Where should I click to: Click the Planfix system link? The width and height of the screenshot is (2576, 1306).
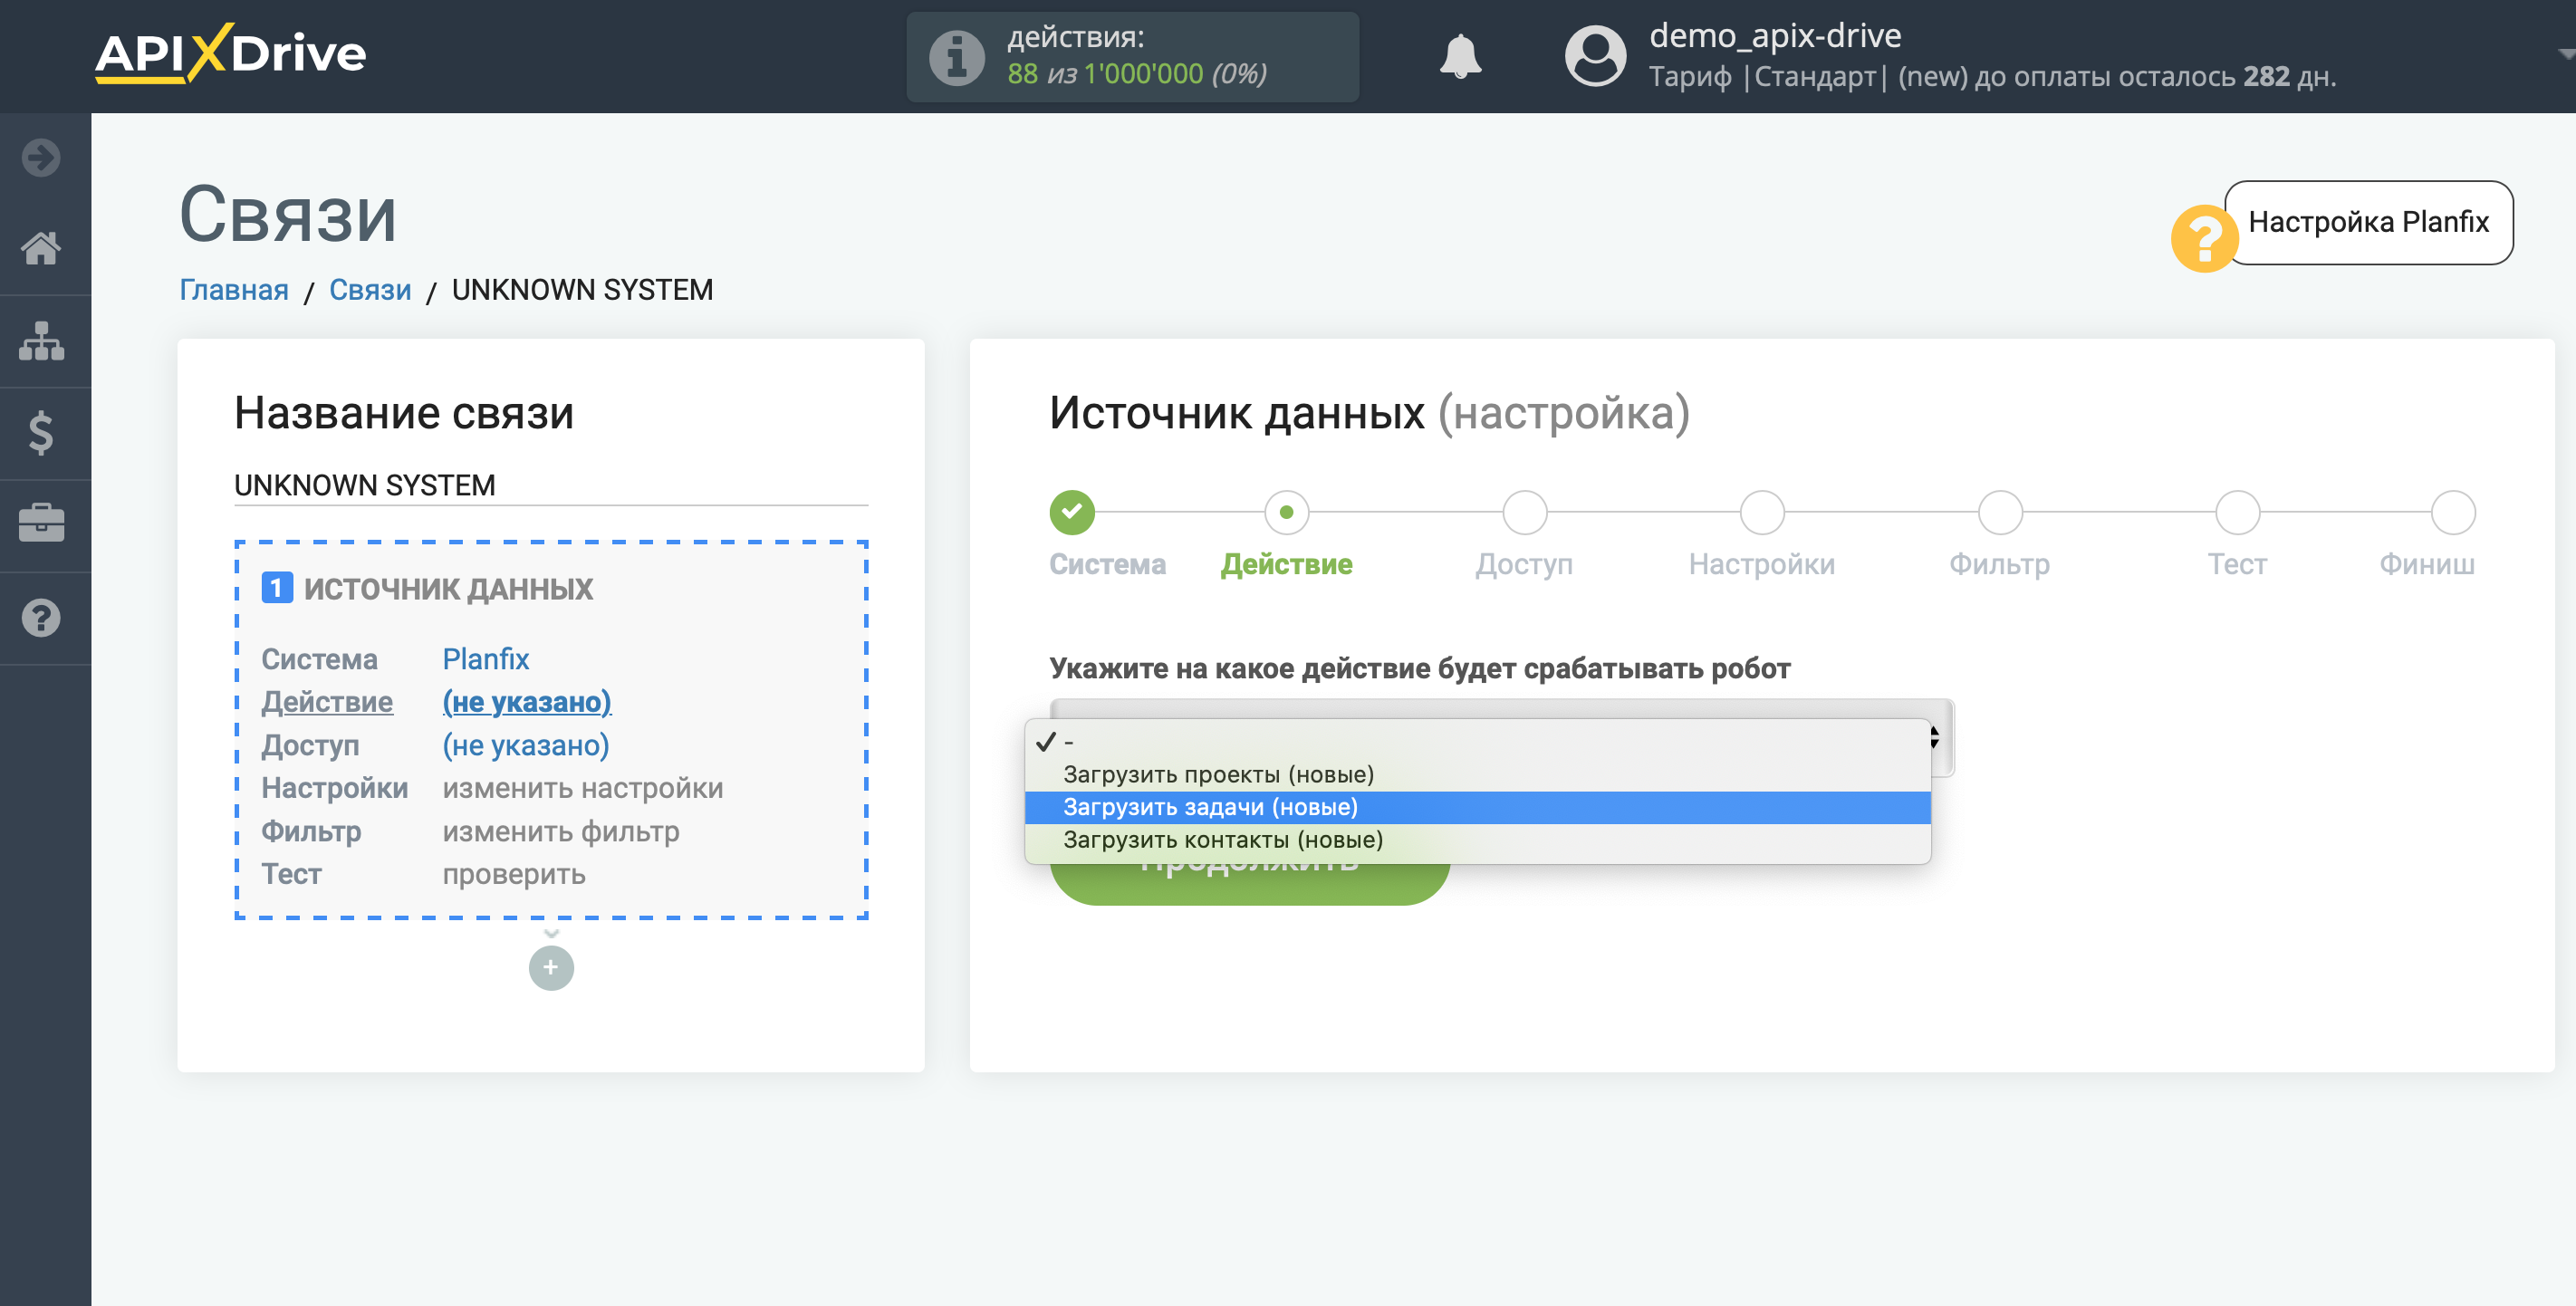pos(486,659)
